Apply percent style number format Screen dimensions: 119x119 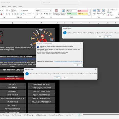[41, 14]
